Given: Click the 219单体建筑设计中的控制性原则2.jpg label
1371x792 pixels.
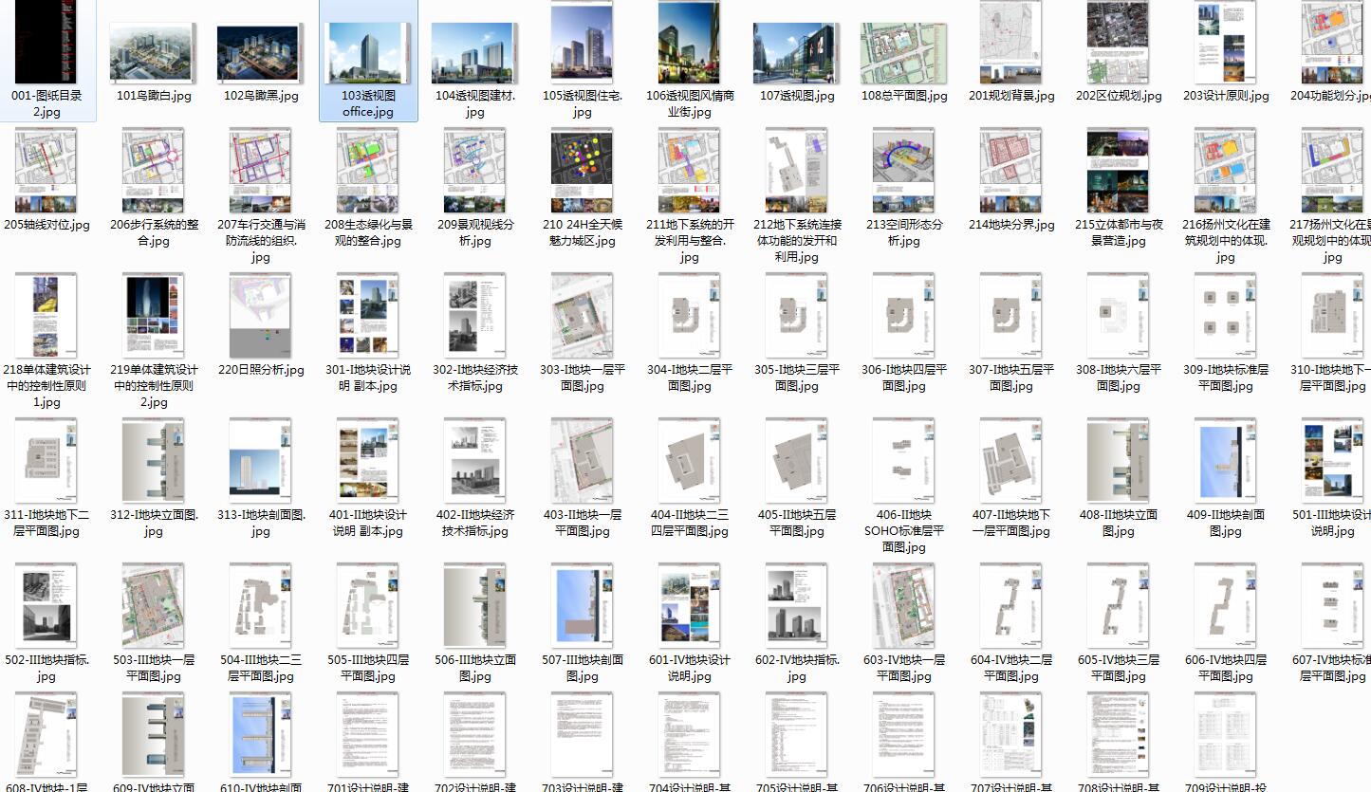Looking at the screenshot, I should point(154,386).
